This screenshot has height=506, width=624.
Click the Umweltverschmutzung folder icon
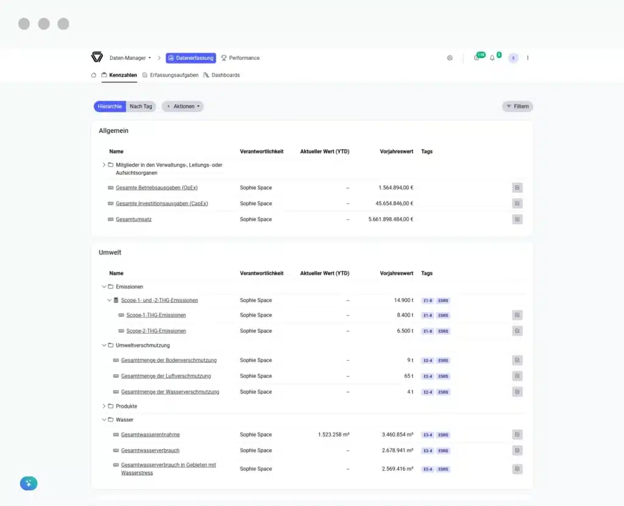111,345
